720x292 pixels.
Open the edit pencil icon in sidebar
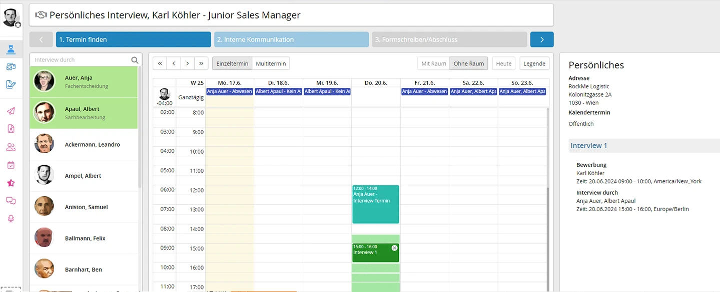click(11, 84)
